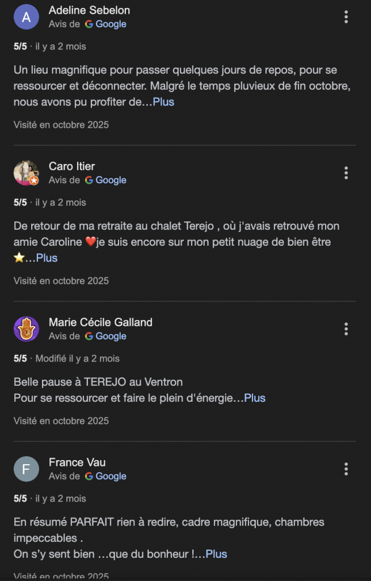Click Google source link under Caro Itier

click(106, 180)
